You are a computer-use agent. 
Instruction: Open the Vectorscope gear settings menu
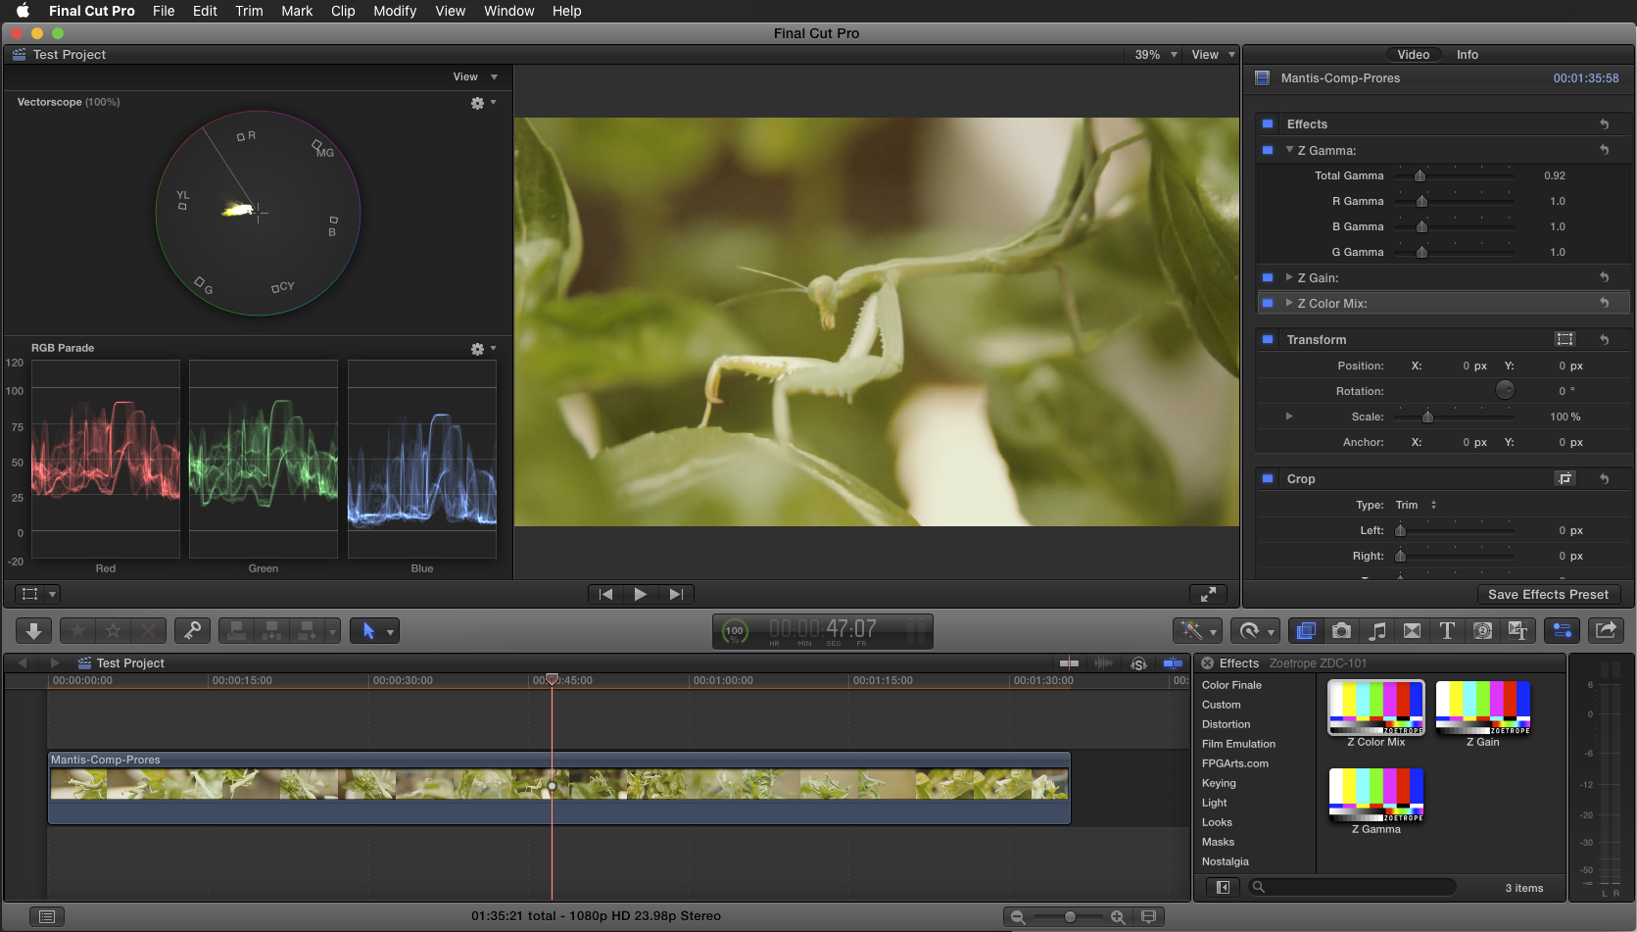pyautogui.click(x=483, y=103)
